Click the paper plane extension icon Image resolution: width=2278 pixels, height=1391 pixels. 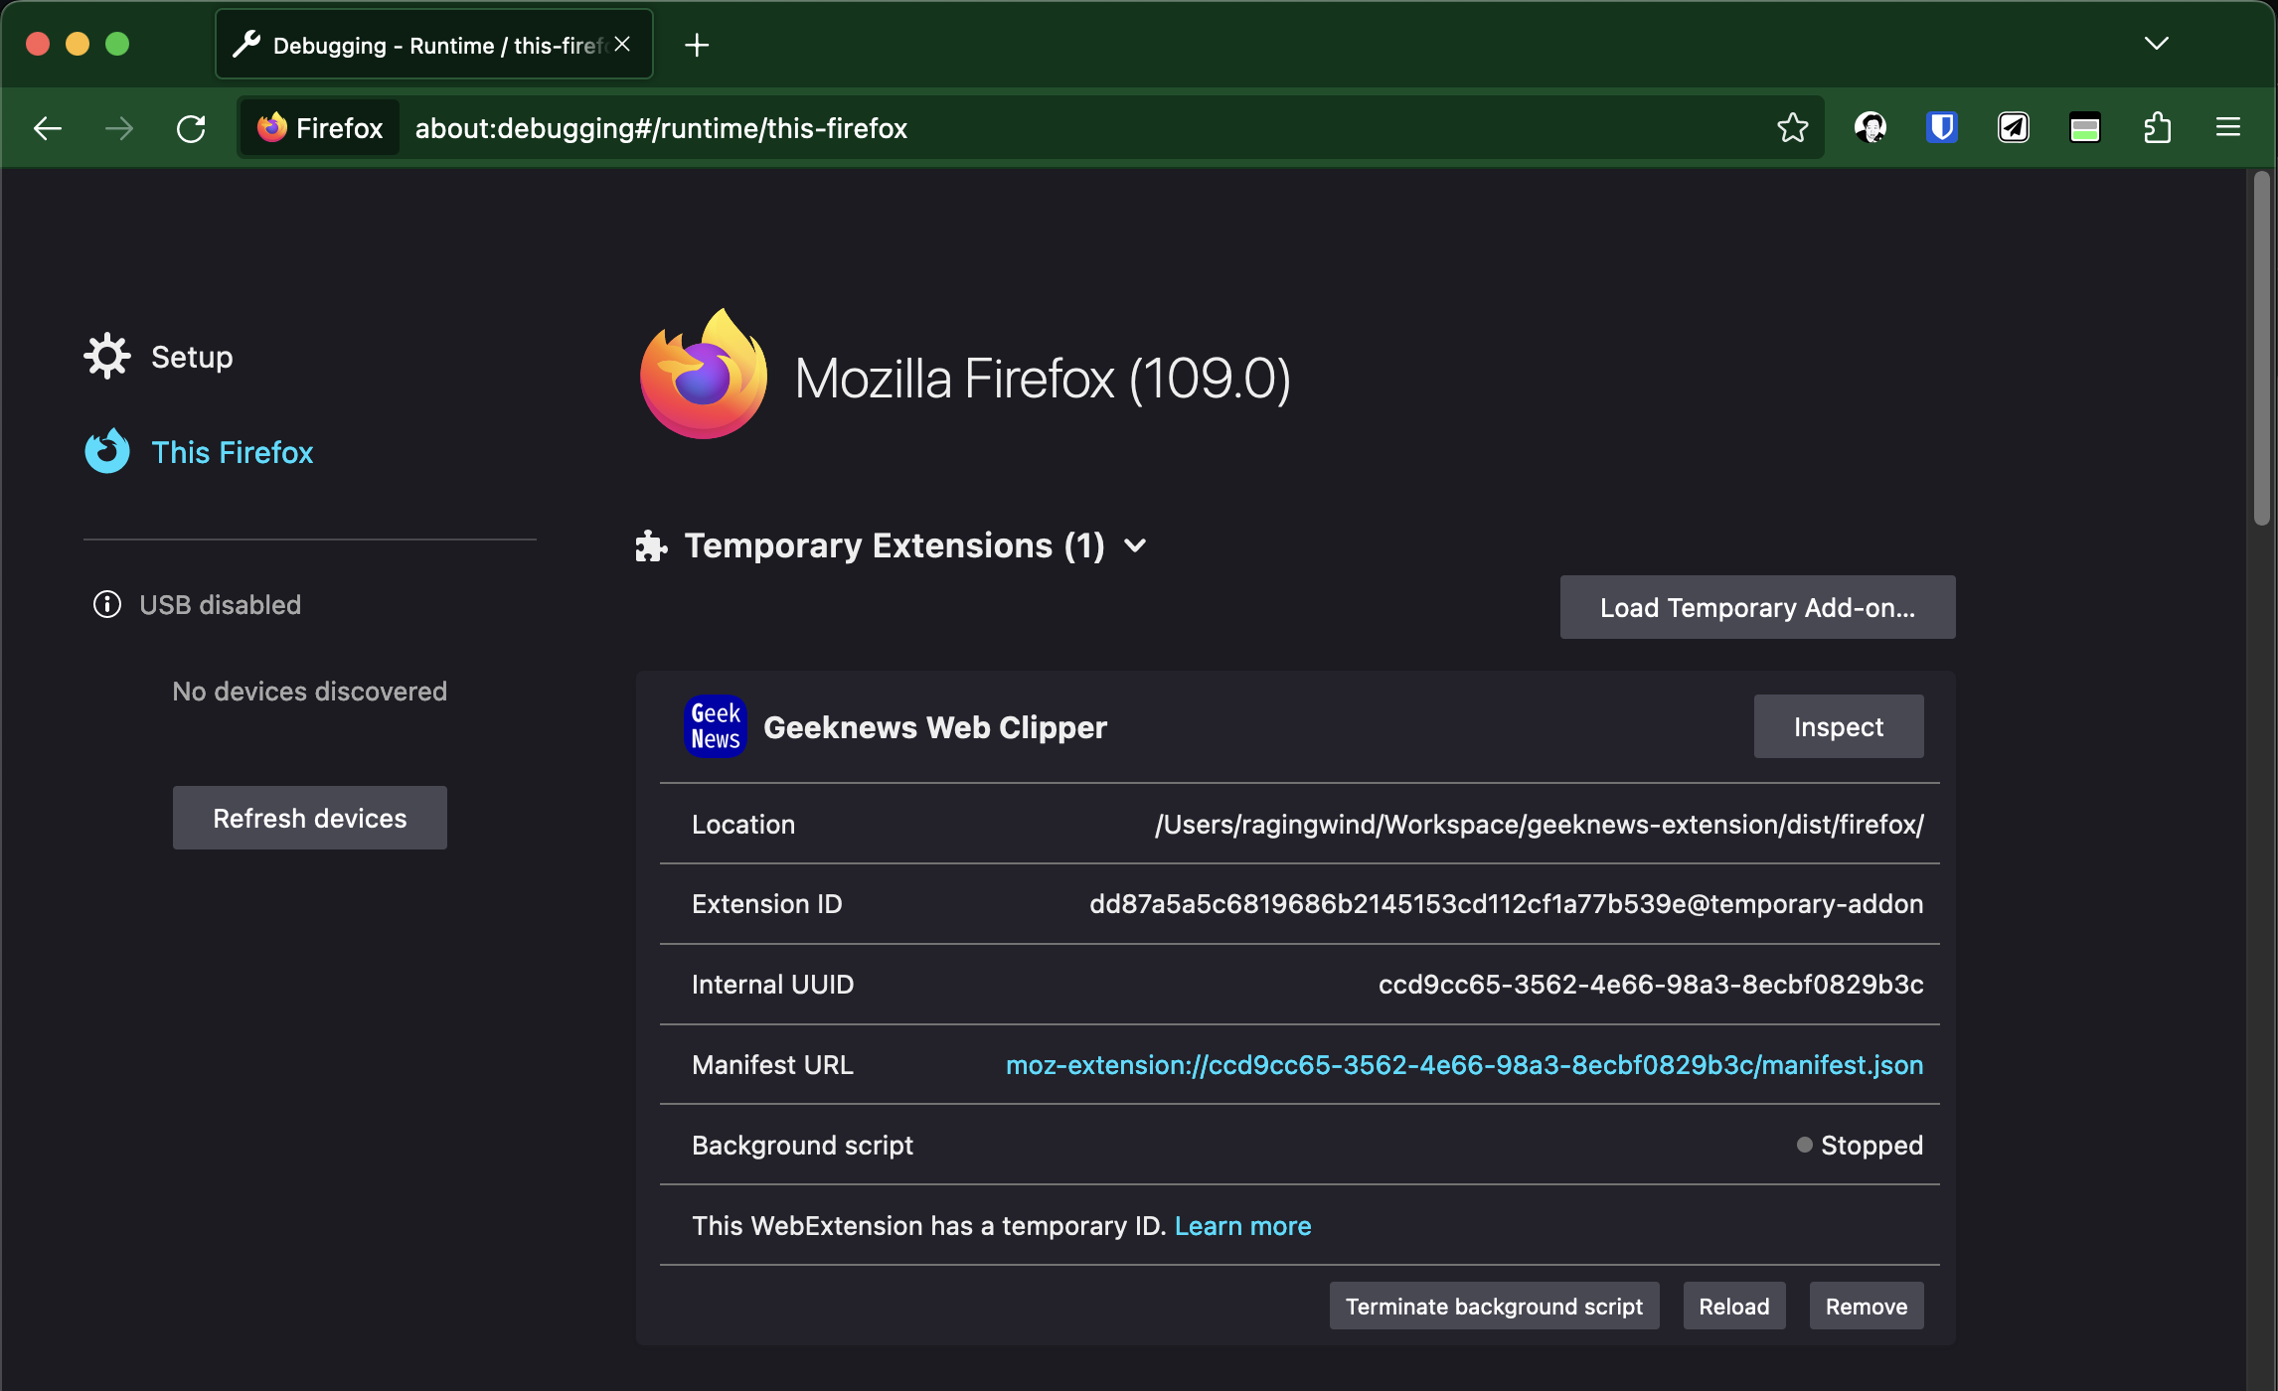coord(2014,128)
